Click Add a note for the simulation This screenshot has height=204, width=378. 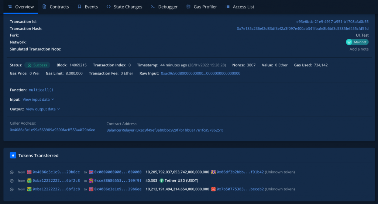click(x=359, y=49)
